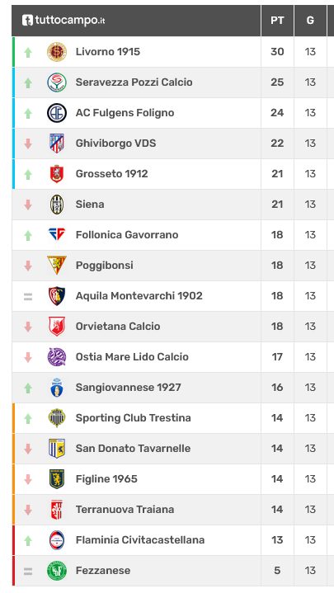
Task: Click the AC Fulgens Foligno crest
Action: click(57, 113)
